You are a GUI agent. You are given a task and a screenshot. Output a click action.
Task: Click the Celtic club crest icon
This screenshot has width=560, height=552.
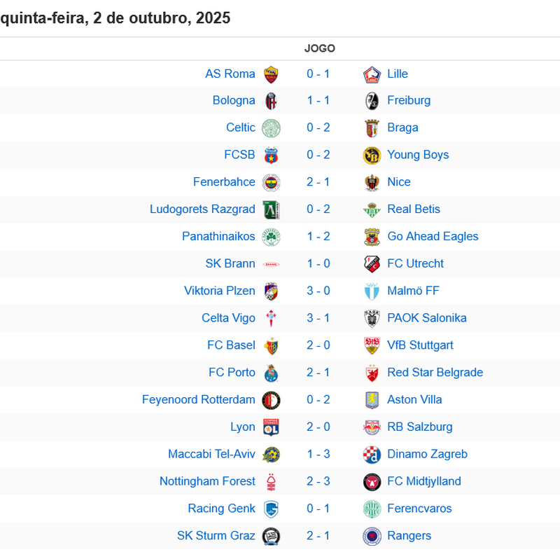pos(271,128)
